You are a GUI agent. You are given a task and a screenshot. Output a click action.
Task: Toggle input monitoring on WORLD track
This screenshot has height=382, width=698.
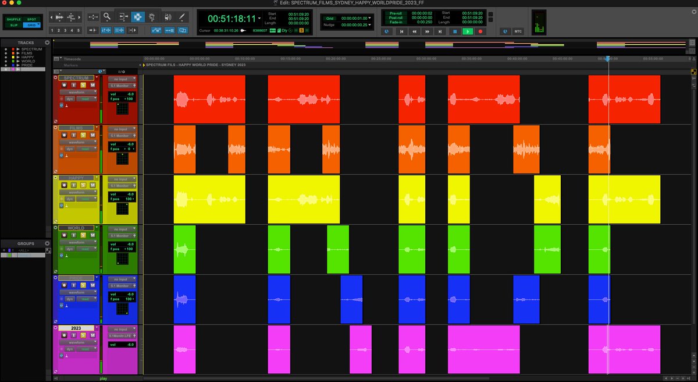[x=73, y=235]
